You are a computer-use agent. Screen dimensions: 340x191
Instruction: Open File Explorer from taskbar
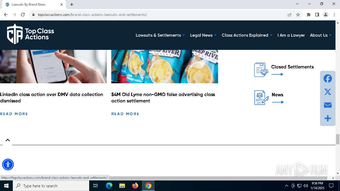(x=122, y=186)
